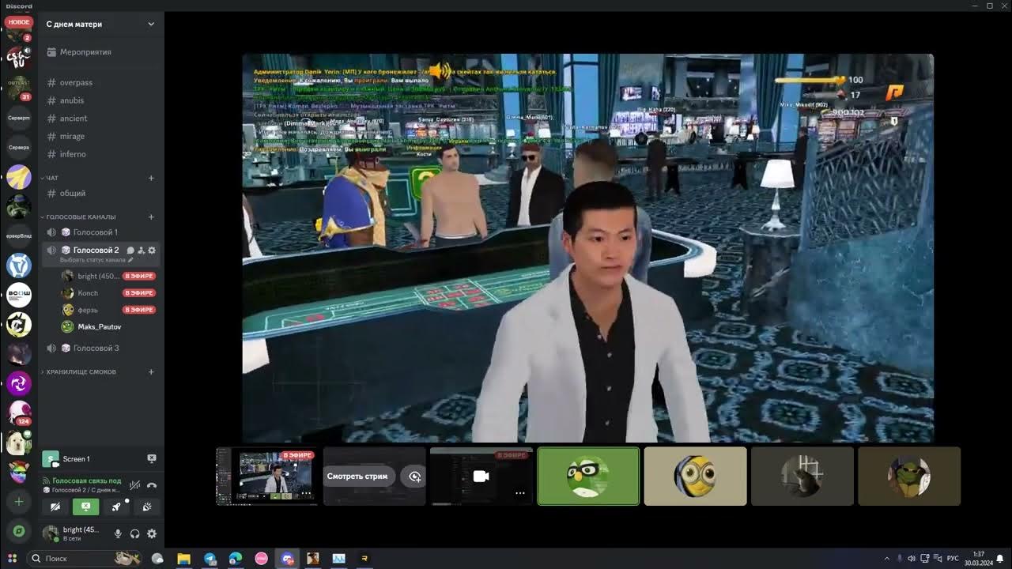The height and width of the screenshot is (569, 1012).
Task: Open the purple swirl server icon
Action: [19, 384]
